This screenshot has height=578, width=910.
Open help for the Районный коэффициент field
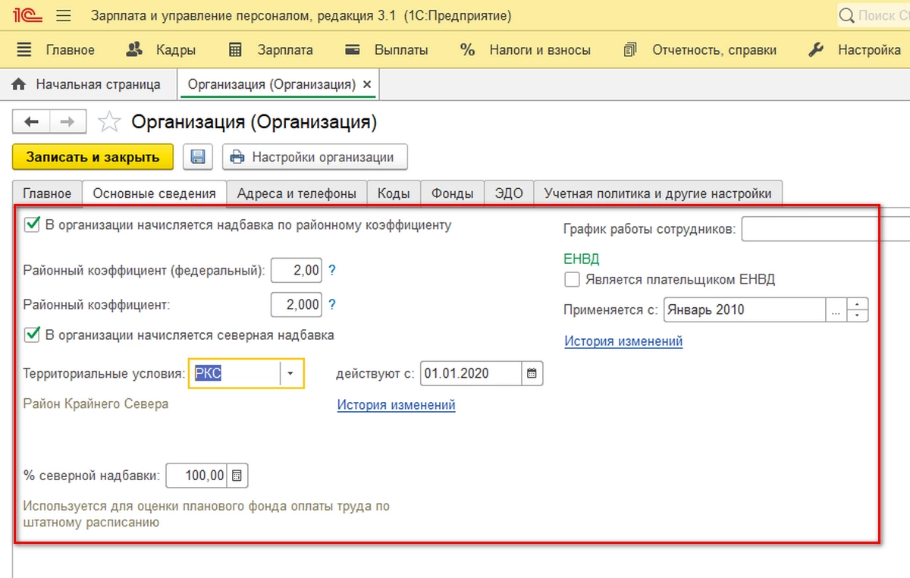tap(331, 304)
